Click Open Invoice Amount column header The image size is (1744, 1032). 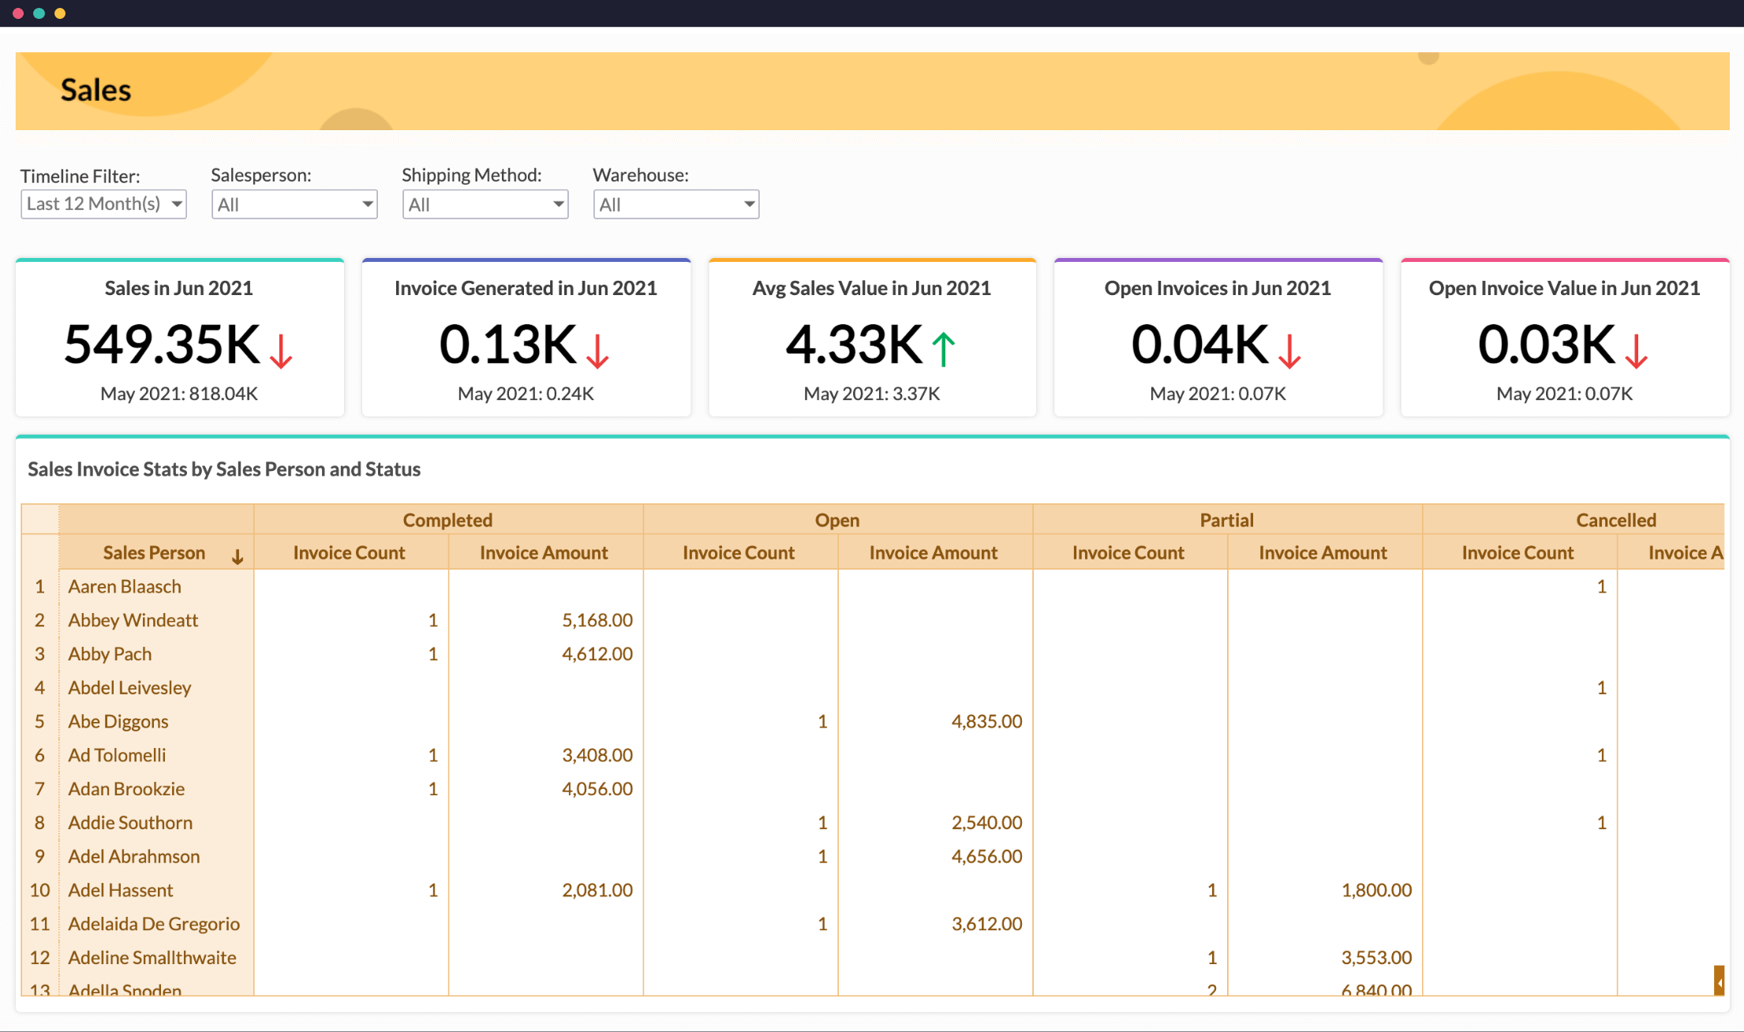[934, 553]
